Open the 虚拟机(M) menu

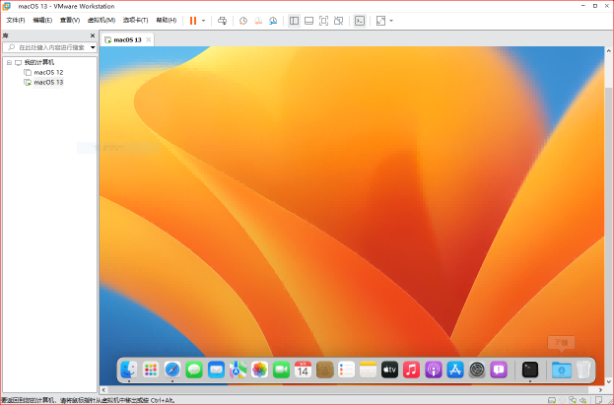tap(102, 20)
